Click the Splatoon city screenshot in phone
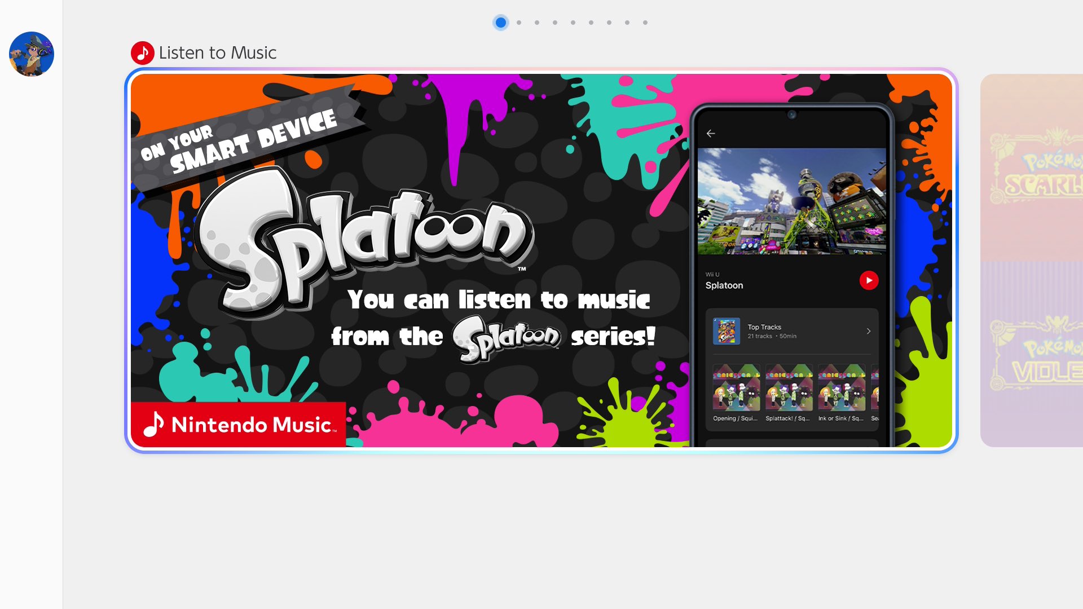Screen dimensions: 1083x609 792,201
